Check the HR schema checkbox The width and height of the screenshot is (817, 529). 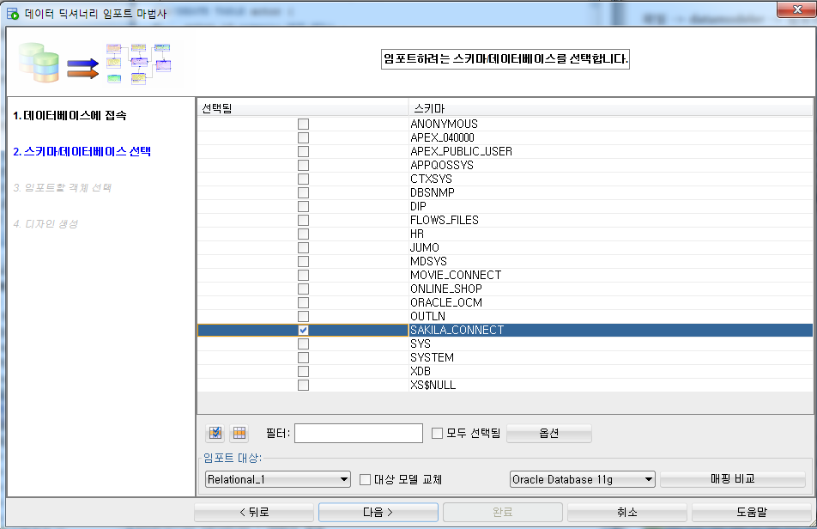point(303,234)
